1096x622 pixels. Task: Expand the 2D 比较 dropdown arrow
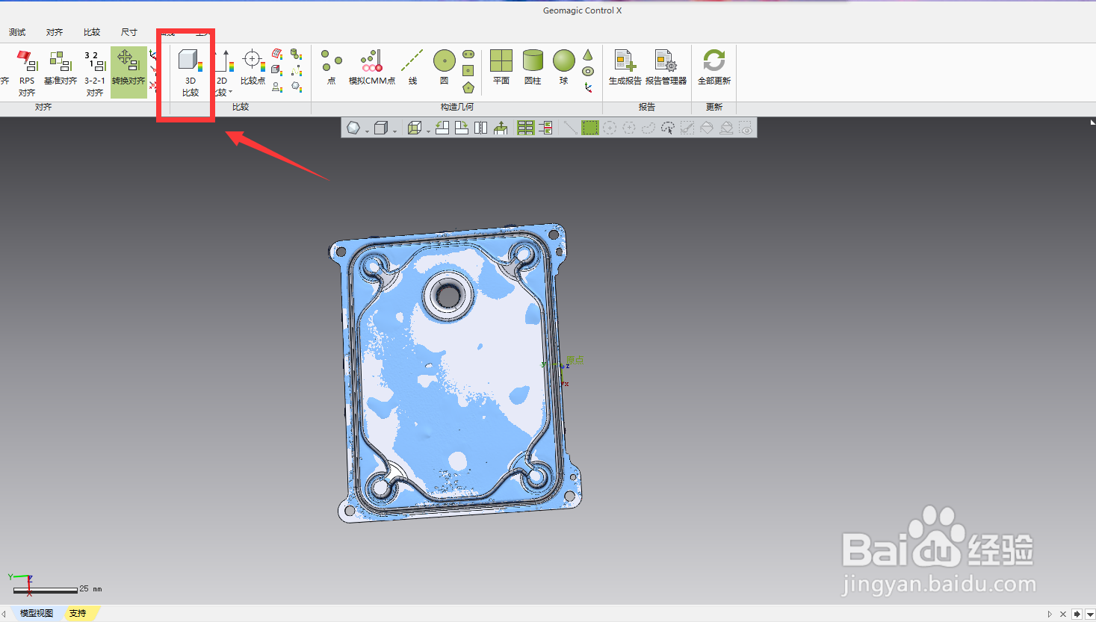(231, 93)
